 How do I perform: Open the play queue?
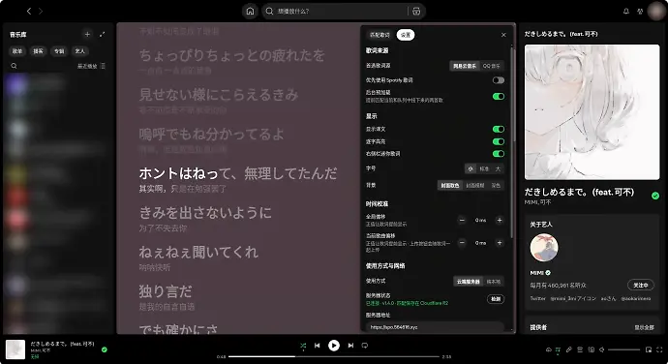(580, 349)
